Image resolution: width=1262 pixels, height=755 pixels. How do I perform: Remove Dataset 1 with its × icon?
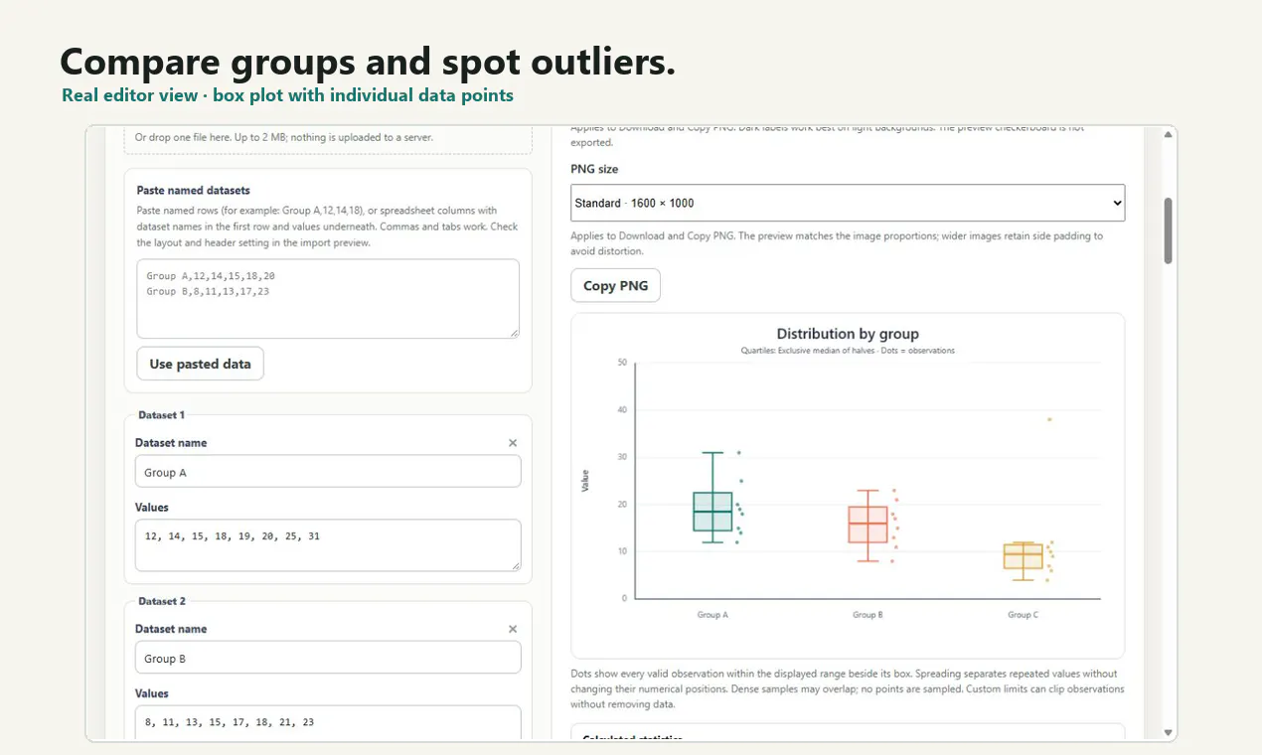[513, 443]
